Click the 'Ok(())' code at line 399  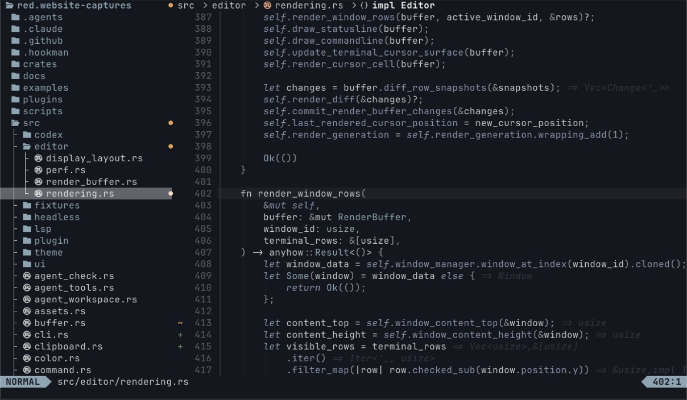280,158
